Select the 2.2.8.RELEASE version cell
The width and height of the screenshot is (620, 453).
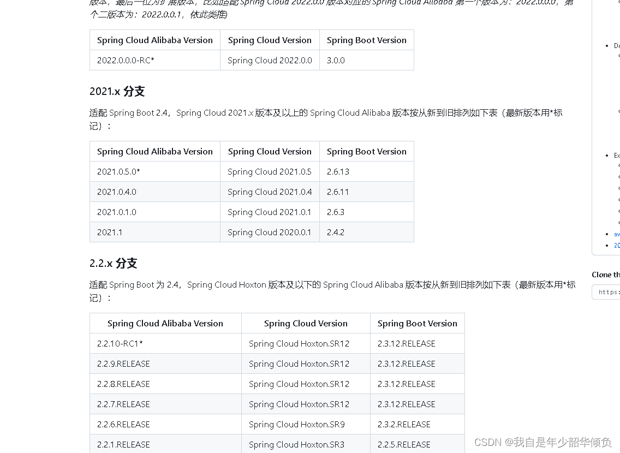[x=166, y=384]
